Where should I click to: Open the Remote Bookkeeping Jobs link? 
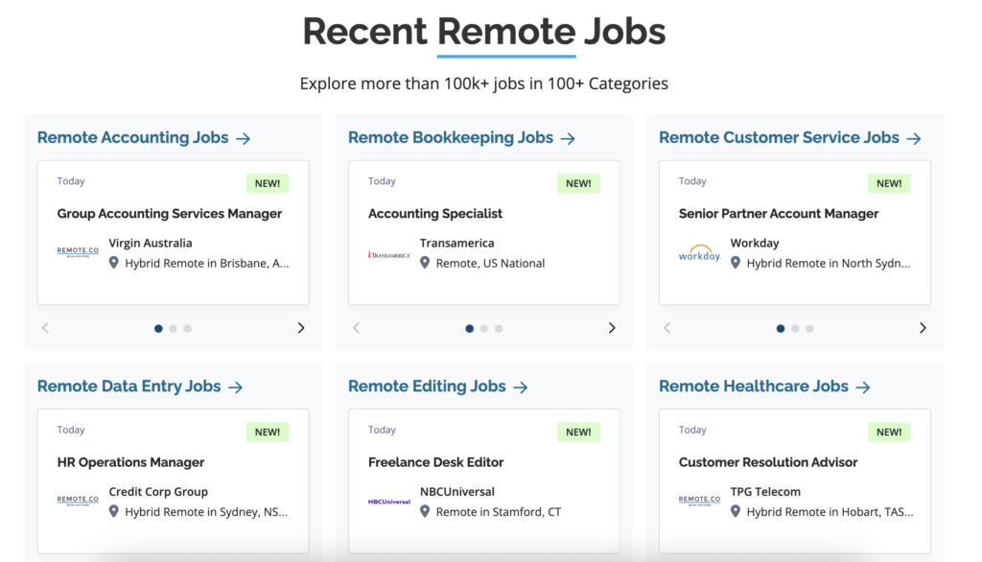tap(451, 137)
